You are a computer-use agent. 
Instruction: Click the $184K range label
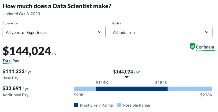[x=161, y=83]
